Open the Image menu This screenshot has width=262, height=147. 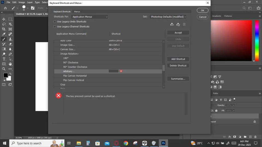pyautogui.click(x=22, y=2)
